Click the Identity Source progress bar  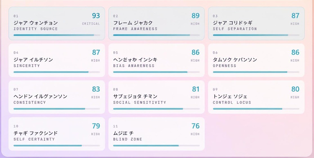pyautogui.click(x=57, y=35)
